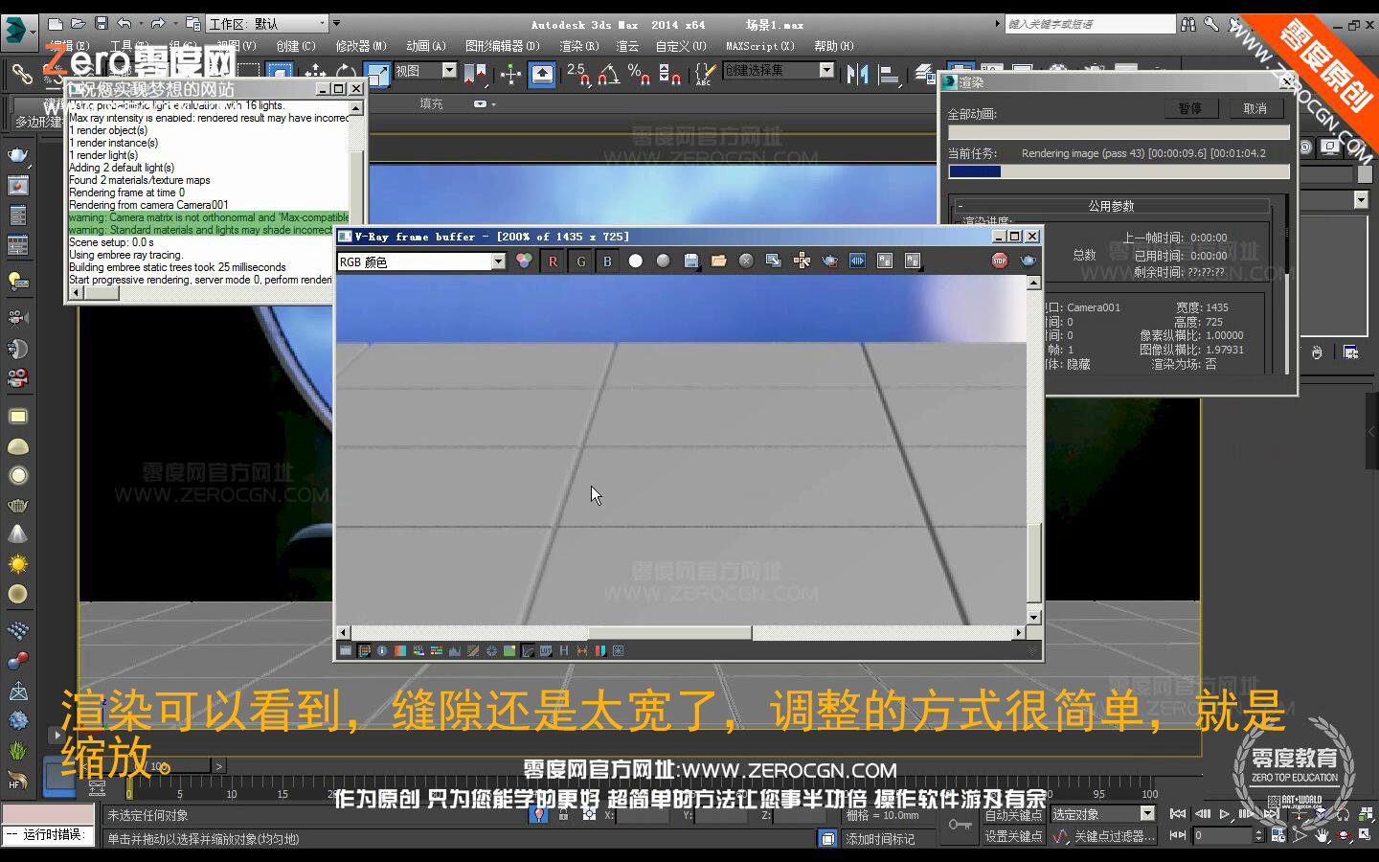Duplicate to Max frame buffer icon
The image size is (1379, 862).
click(x=774, y=261)
